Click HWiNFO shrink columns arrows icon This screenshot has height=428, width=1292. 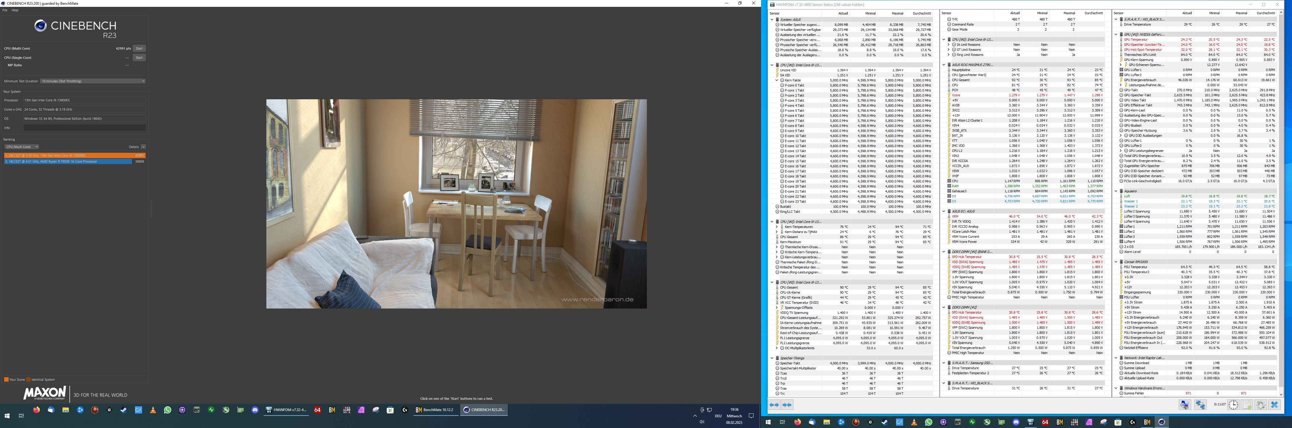[787, 405]
